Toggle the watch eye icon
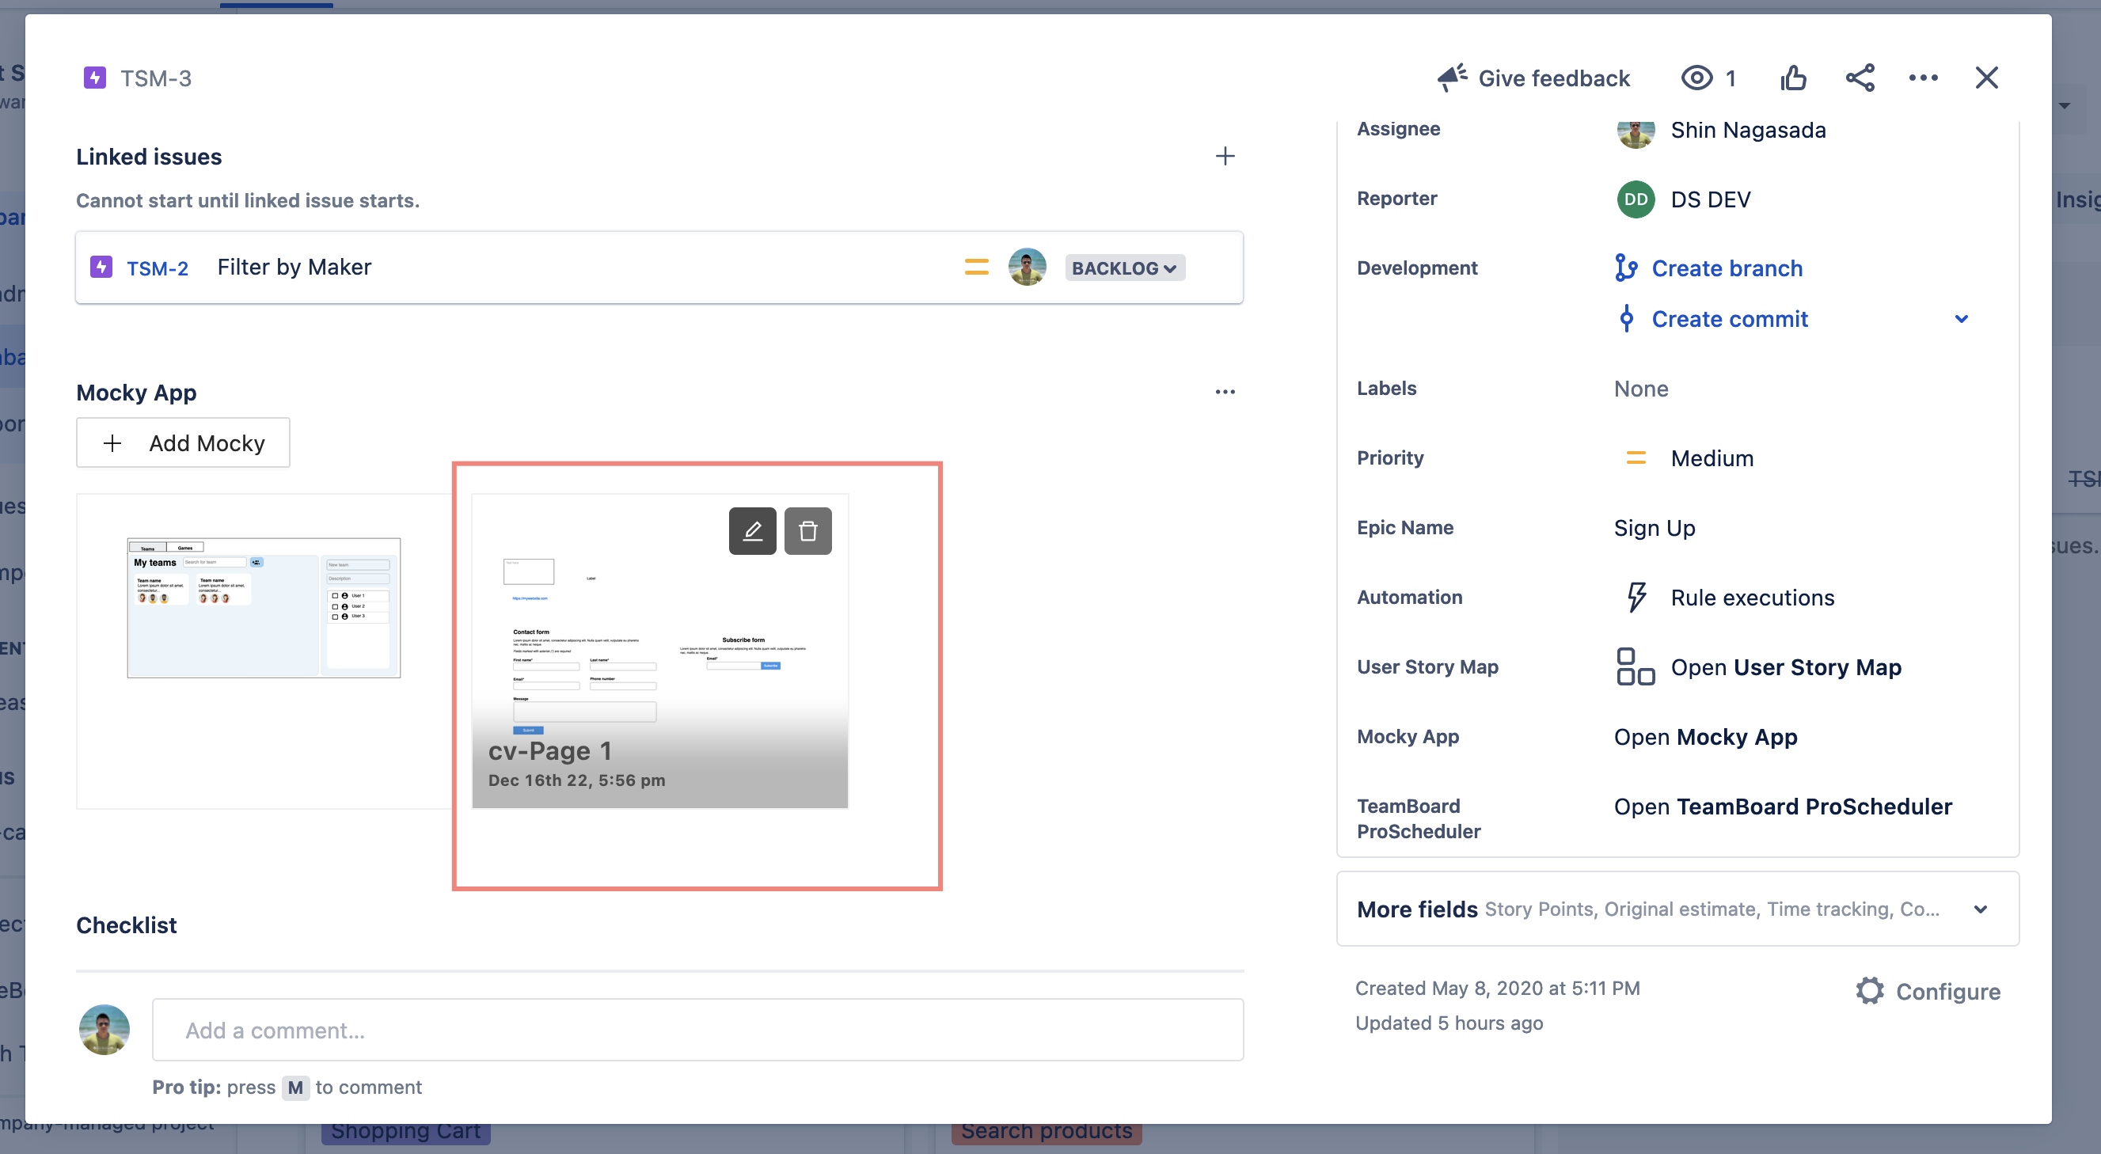 [x=1696, y=78]
